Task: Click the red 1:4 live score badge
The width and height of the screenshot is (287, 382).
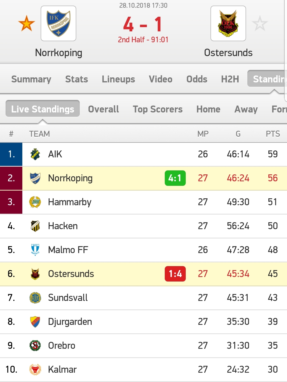Action: (175, 274)
